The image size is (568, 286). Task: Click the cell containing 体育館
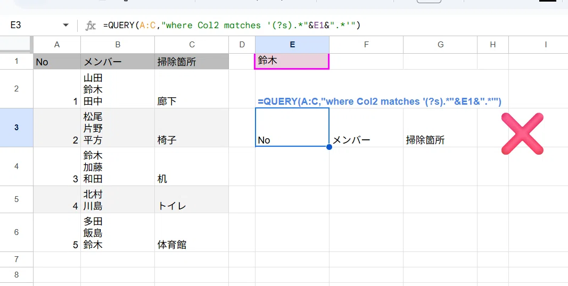point(192,232)
